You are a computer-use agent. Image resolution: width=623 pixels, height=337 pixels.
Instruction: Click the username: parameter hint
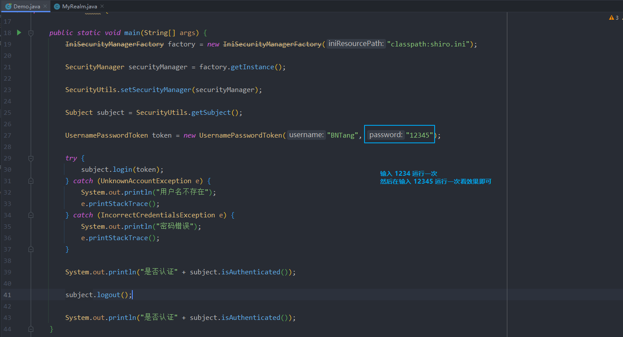pyautogui.click(x=306, y=135)
